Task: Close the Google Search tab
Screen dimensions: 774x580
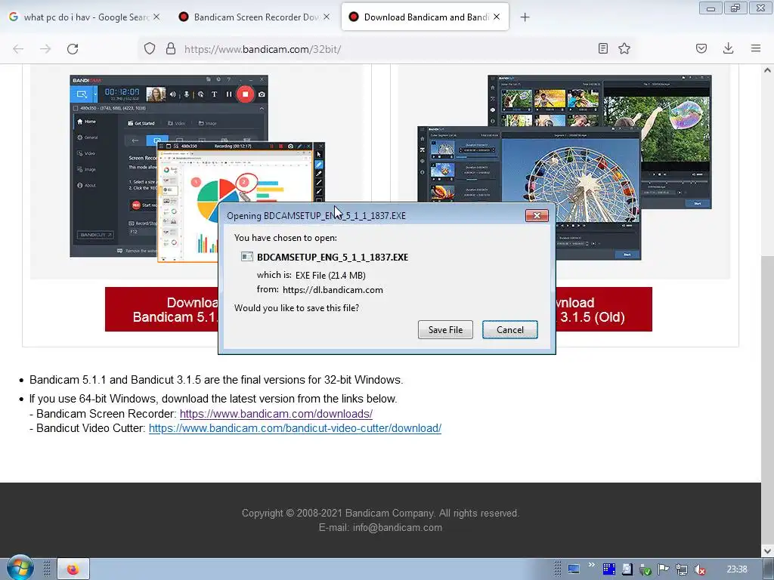Action: pos(156,17)
